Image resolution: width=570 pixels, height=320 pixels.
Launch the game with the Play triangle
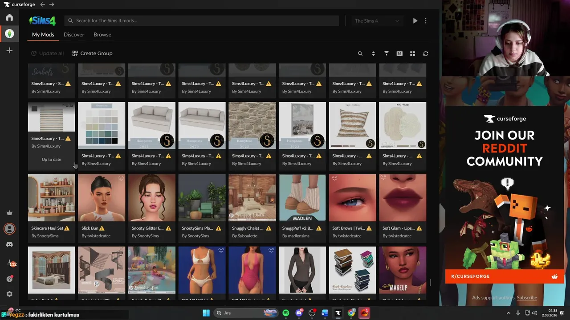415,21
